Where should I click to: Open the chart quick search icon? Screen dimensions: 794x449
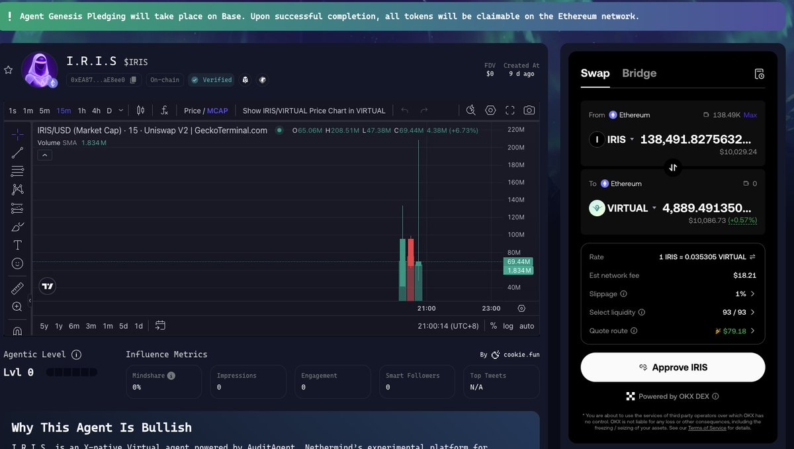click(x=471, y=110)
